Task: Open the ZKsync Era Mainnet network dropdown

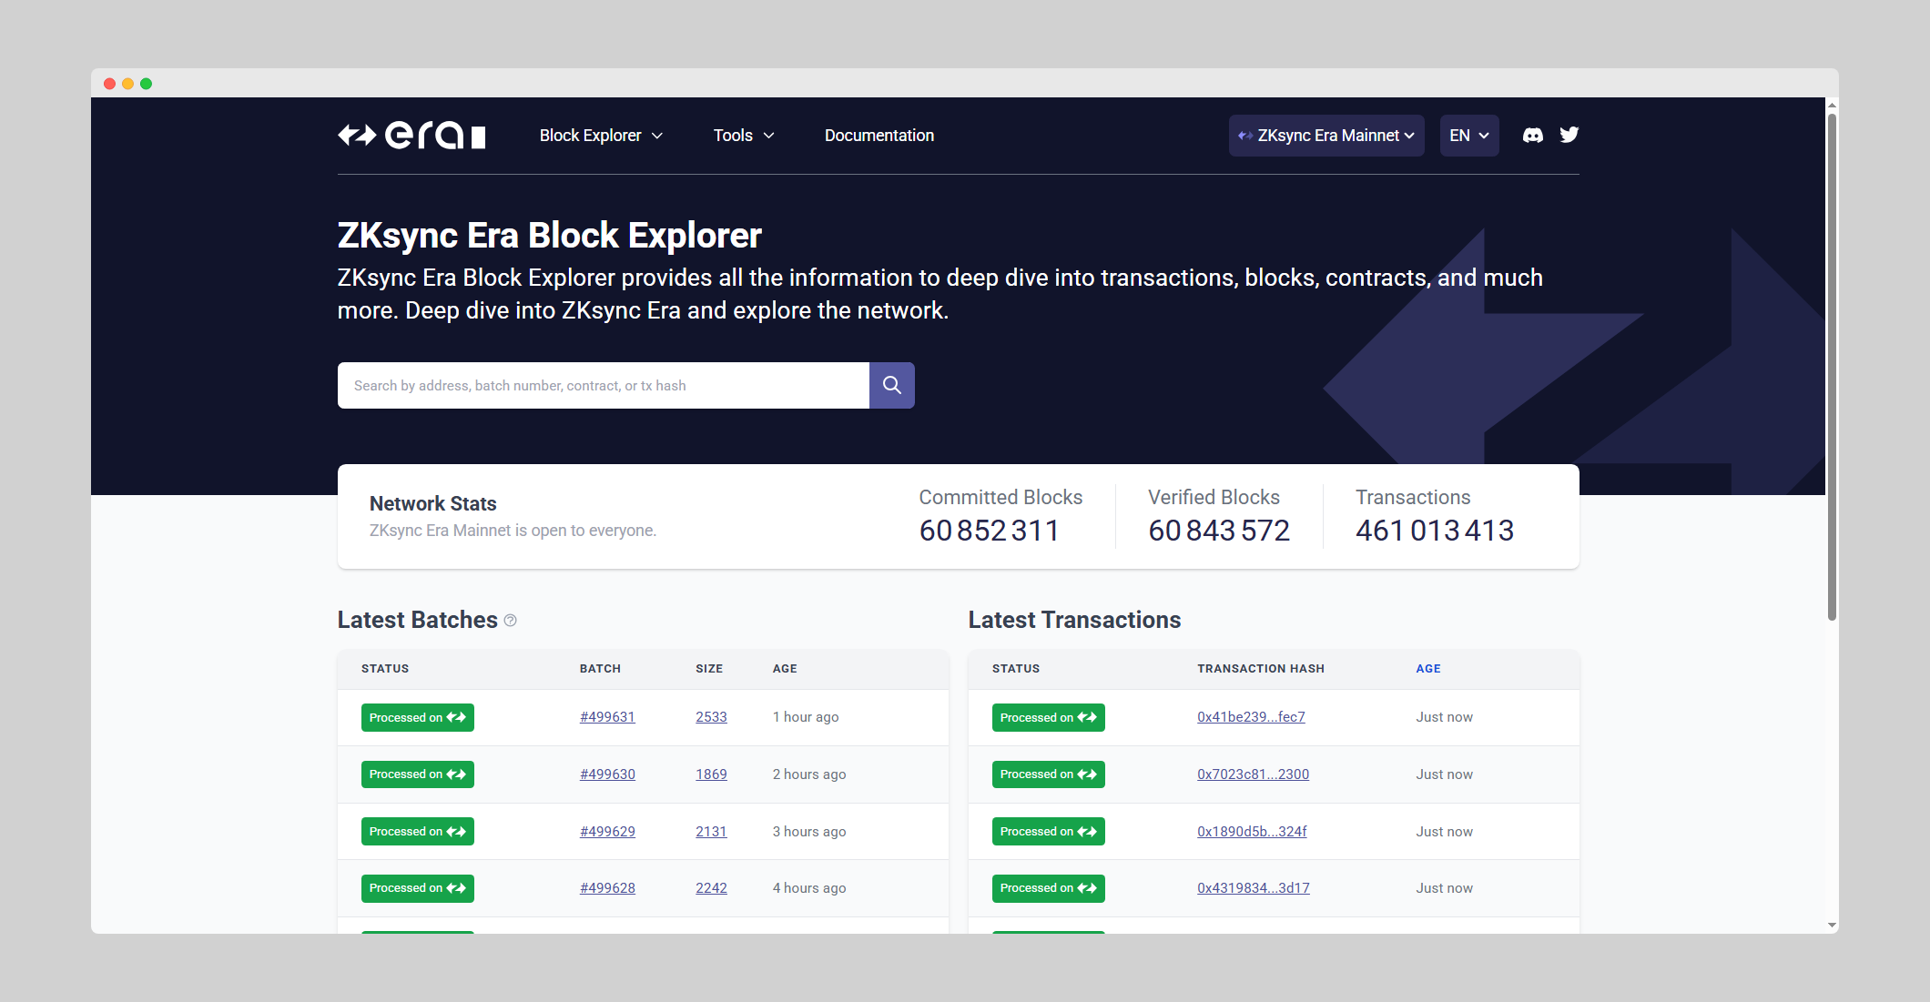Action: point(1326,136)
